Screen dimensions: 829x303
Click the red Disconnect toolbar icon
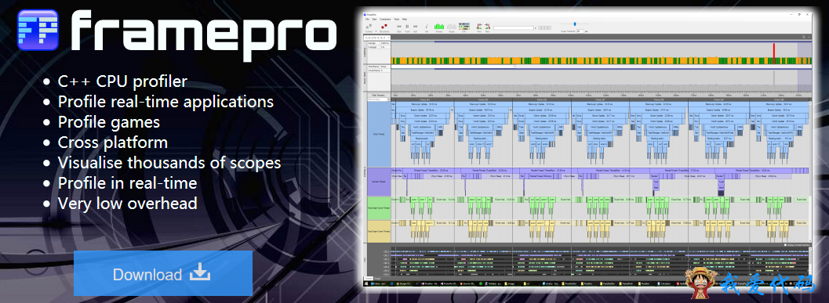tap(384, 26)
